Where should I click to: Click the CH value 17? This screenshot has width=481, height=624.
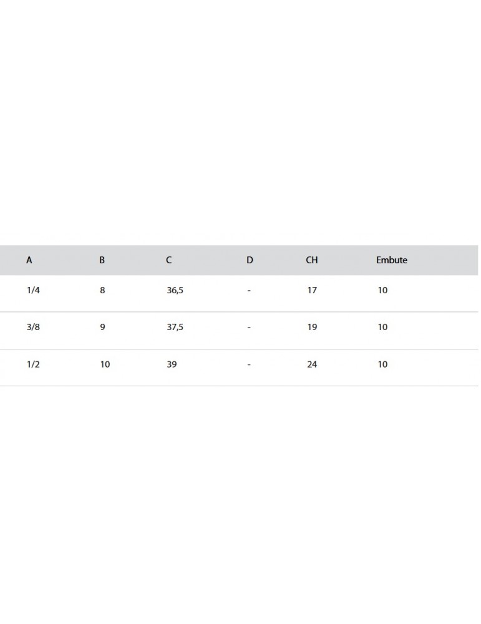[x=312, y=290]
